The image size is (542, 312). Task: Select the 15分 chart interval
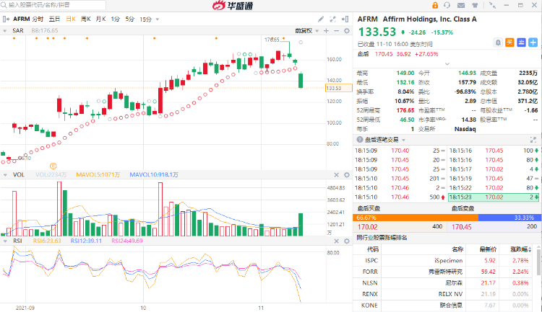(x=145, y=19)
